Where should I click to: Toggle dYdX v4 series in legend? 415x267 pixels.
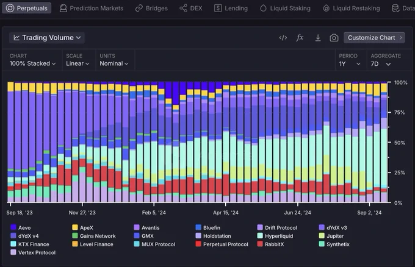tap(24, 236)
